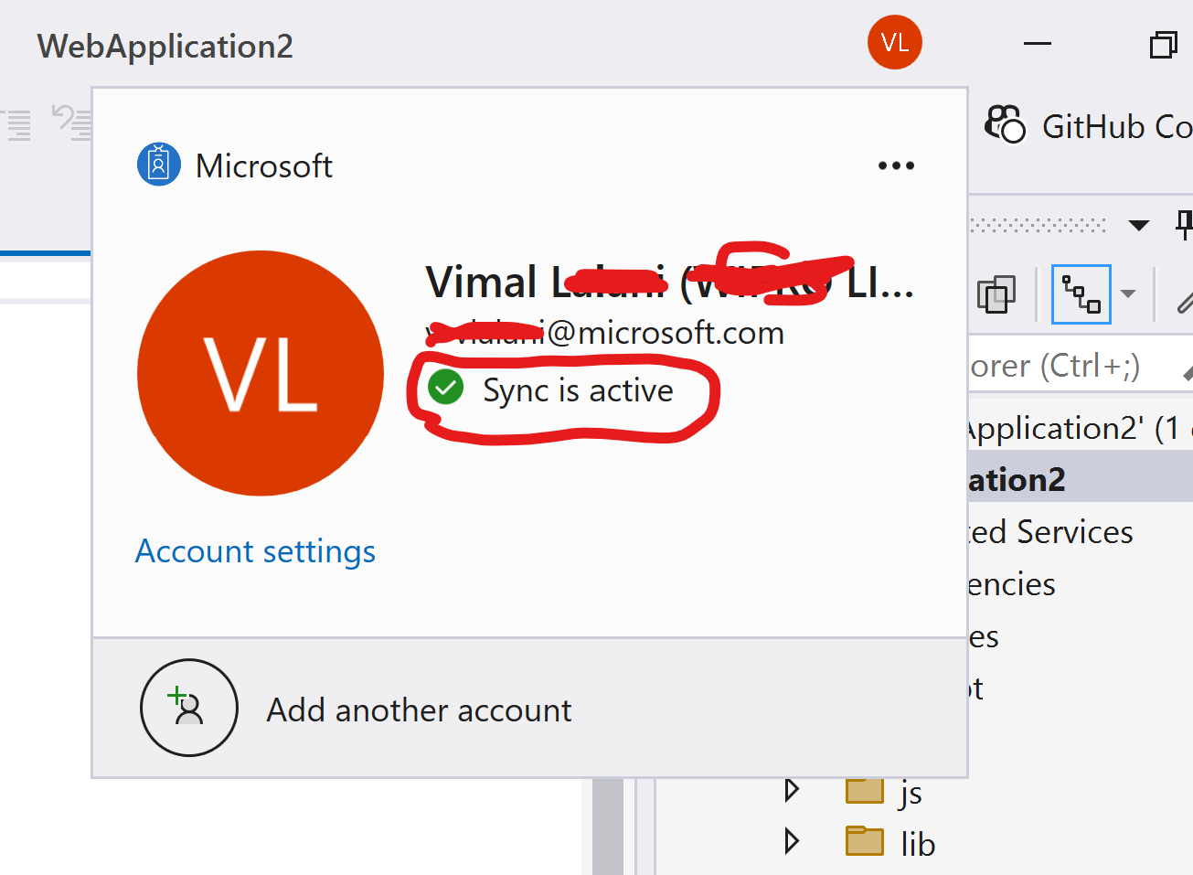Image resolution: width=1193 pixels, height=875 pixels.
Task: Toggle the tree view switch icon in Solution Explorer
Action: pos(1081,294)
